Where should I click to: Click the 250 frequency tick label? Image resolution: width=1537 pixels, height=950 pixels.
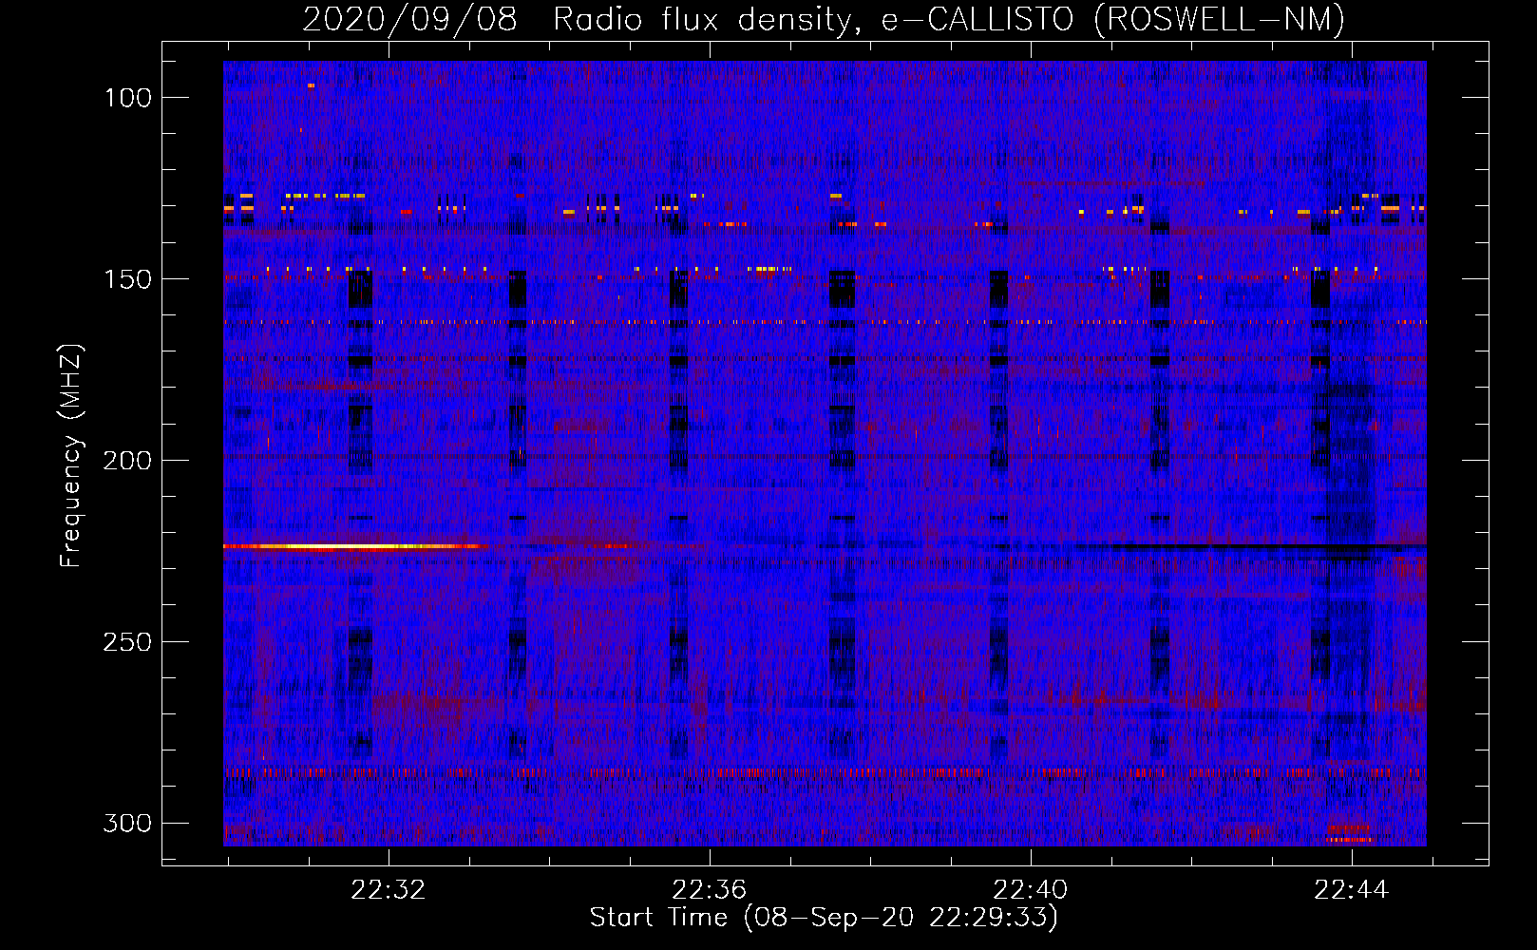127,642
